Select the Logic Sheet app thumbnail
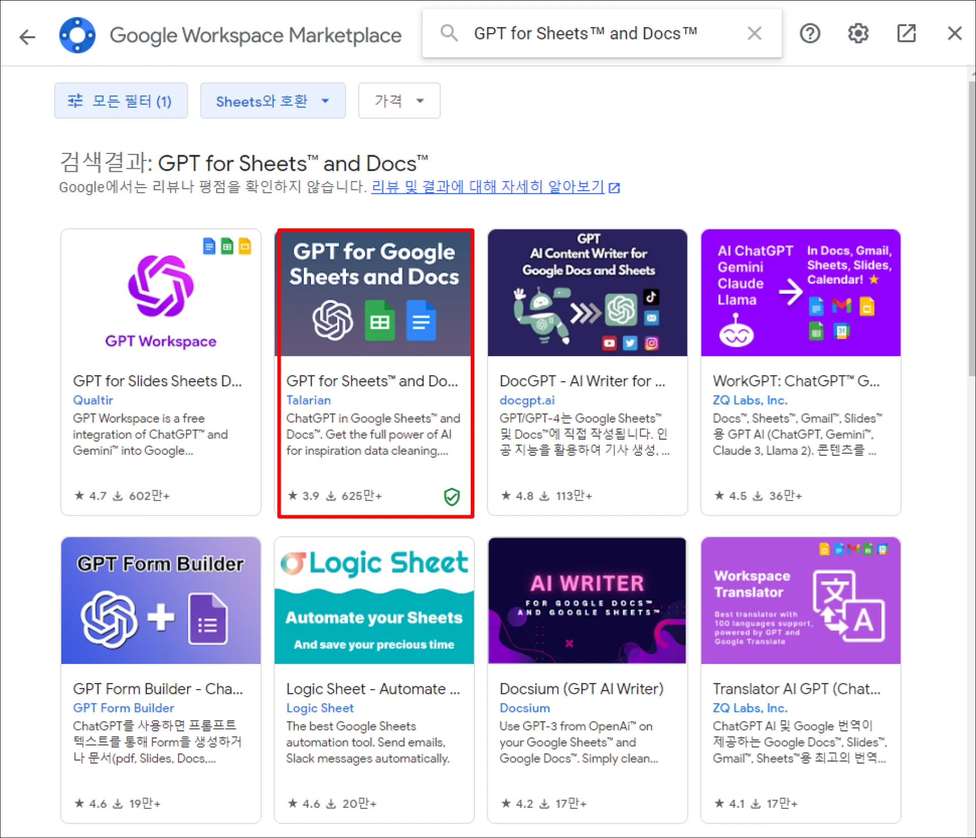 (x=374, y=601)
